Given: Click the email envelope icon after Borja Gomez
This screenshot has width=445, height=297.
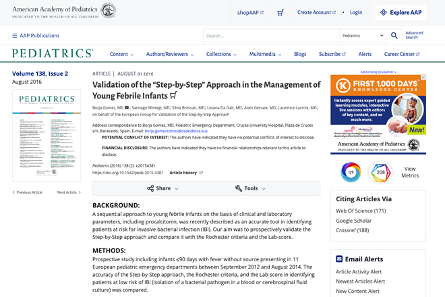Looking at the screenshot, I should pos(127,107).
